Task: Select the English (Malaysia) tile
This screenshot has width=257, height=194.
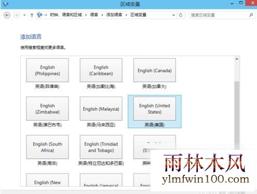Action: [101, 109]
